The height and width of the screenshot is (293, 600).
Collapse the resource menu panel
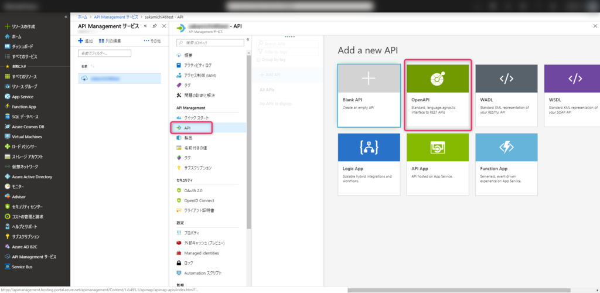(x=248, y=39)
